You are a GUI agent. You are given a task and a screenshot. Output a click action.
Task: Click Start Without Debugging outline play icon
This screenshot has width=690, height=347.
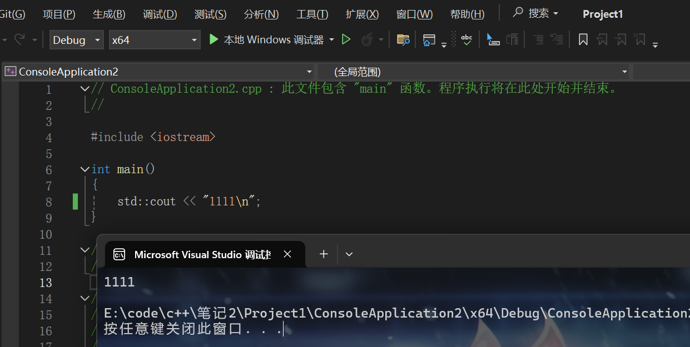point(346,39)
